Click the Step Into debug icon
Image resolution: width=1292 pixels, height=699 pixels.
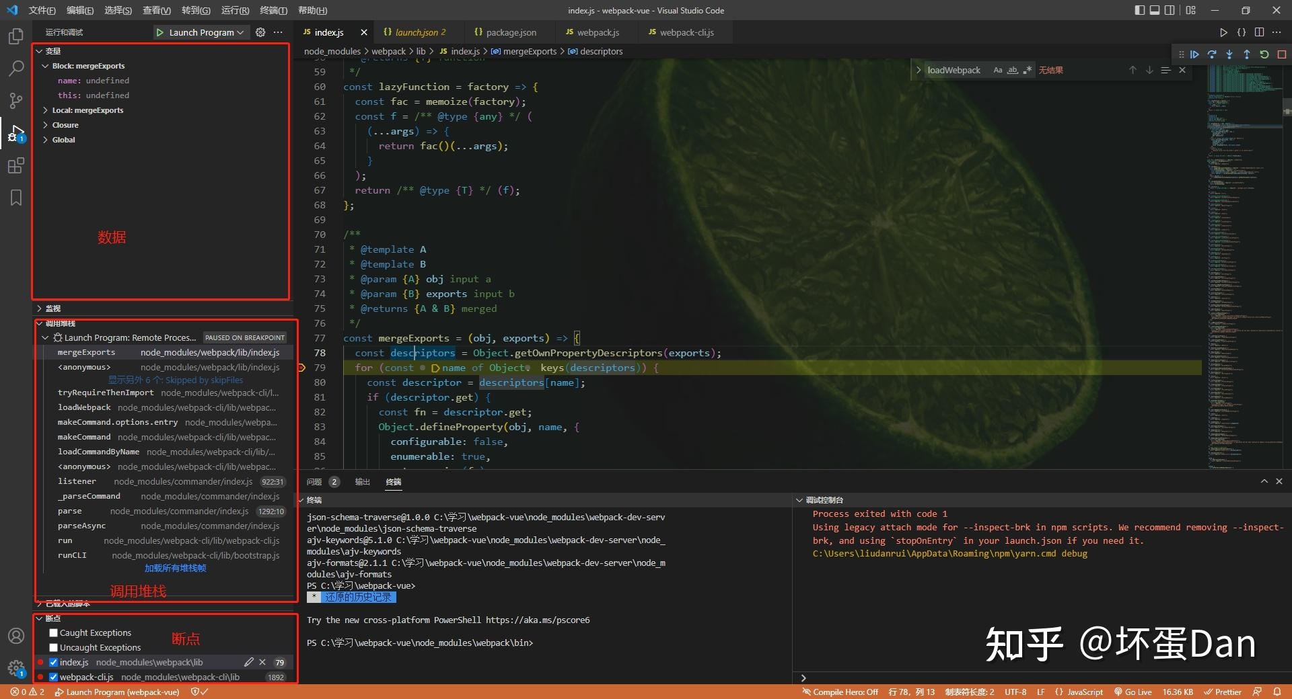pyautogui.click(x=1229, y=54)
